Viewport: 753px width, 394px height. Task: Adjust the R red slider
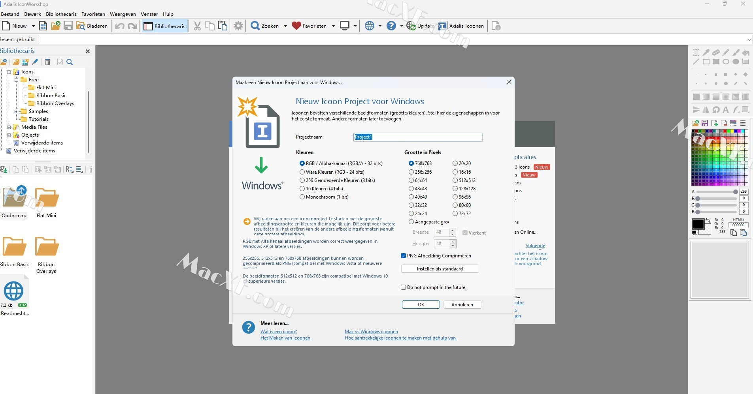pos(717,199)
